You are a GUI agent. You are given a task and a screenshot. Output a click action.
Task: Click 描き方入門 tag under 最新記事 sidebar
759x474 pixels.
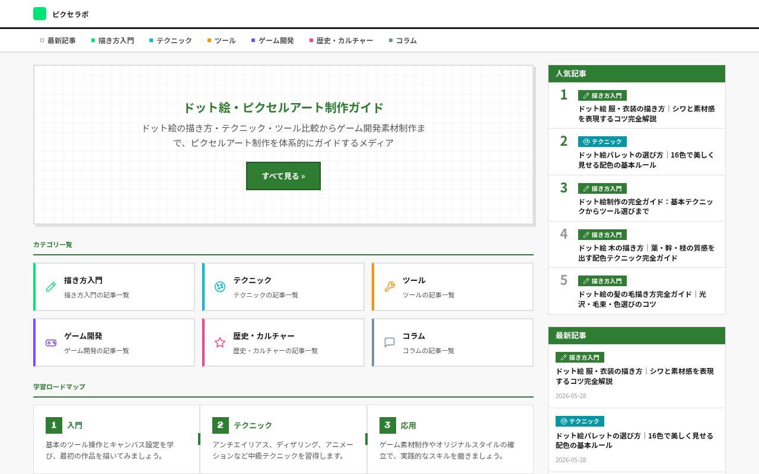click(580, 357)
